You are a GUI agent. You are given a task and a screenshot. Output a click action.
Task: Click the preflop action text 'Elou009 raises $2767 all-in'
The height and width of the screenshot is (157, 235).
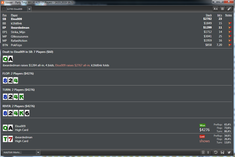coord(73,65)
